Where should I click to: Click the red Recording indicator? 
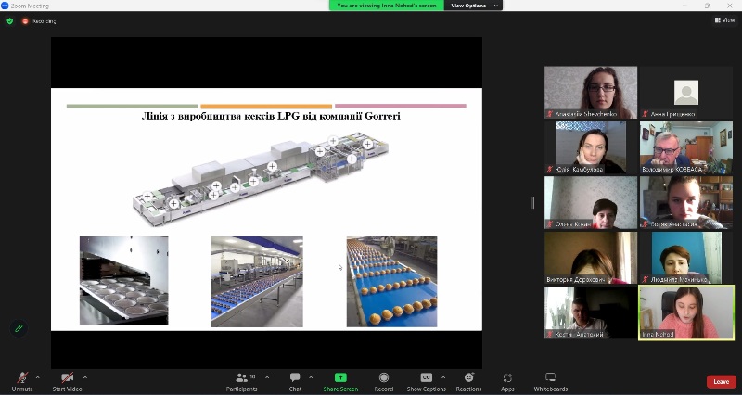[39, 21]
